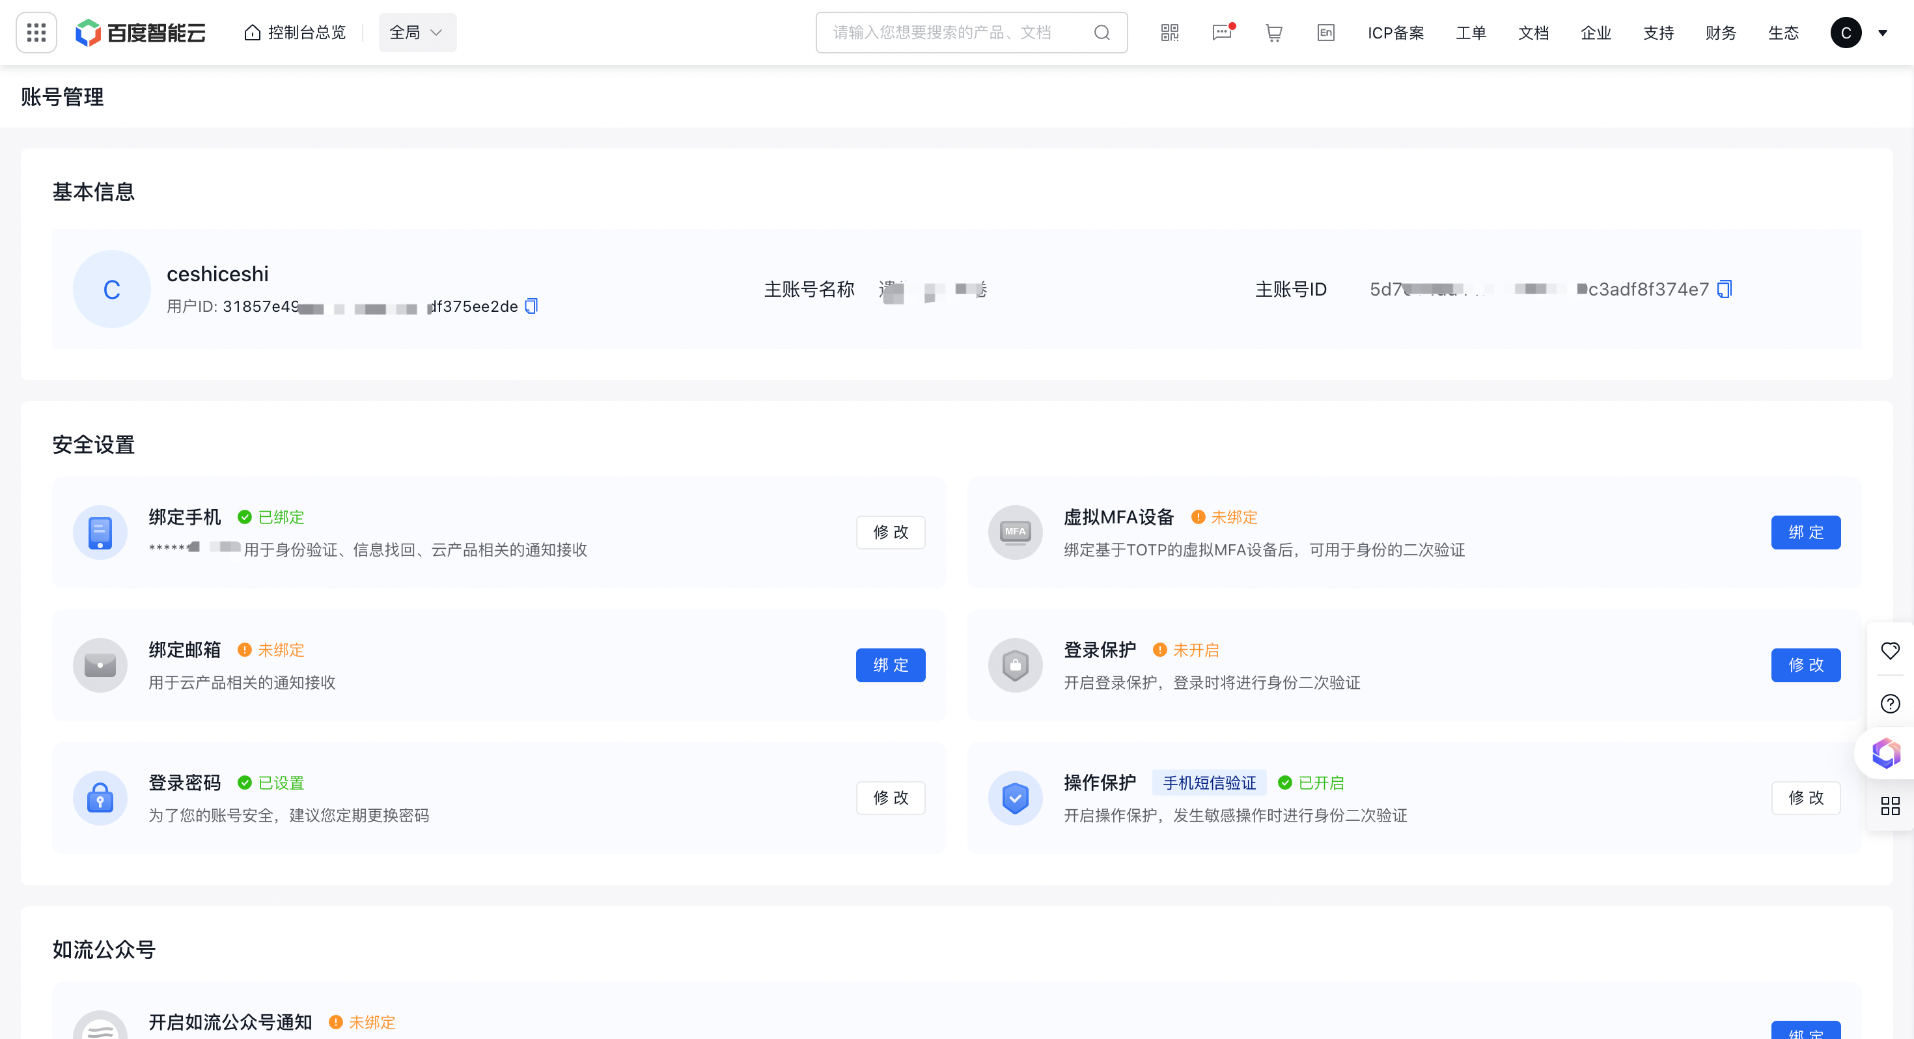This screenshot has width=1914, height=1039.
Task: Click the 绑定邮箱 envelope icon
Action: (x=100, y=665)
